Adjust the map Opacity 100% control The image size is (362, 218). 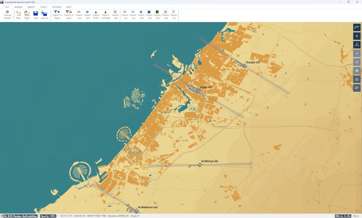(x=48, y=216)
